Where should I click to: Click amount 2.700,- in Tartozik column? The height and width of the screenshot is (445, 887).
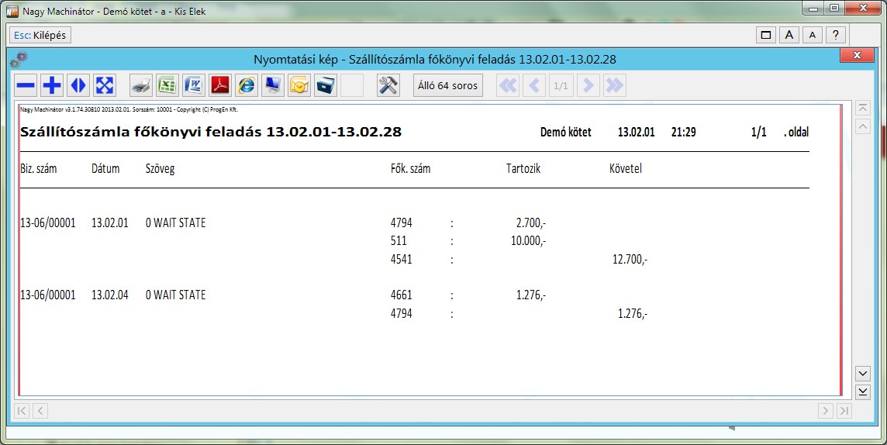(x=531, y=223)
